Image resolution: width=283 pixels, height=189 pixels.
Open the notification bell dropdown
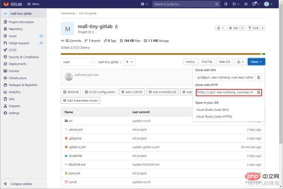220,28
